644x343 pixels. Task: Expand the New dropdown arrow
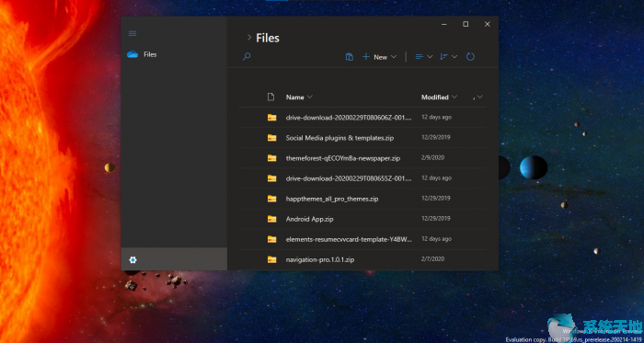click(394, 57)
